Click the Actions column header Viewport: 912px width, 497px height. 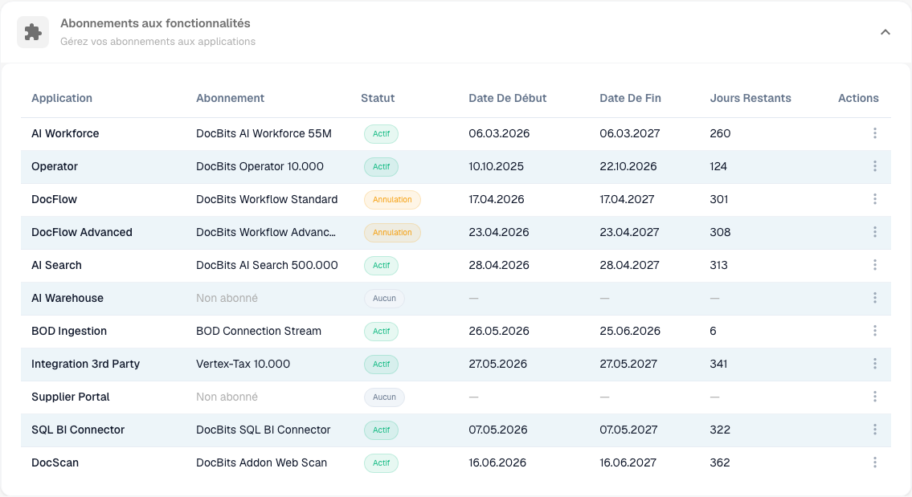(858, 98)
